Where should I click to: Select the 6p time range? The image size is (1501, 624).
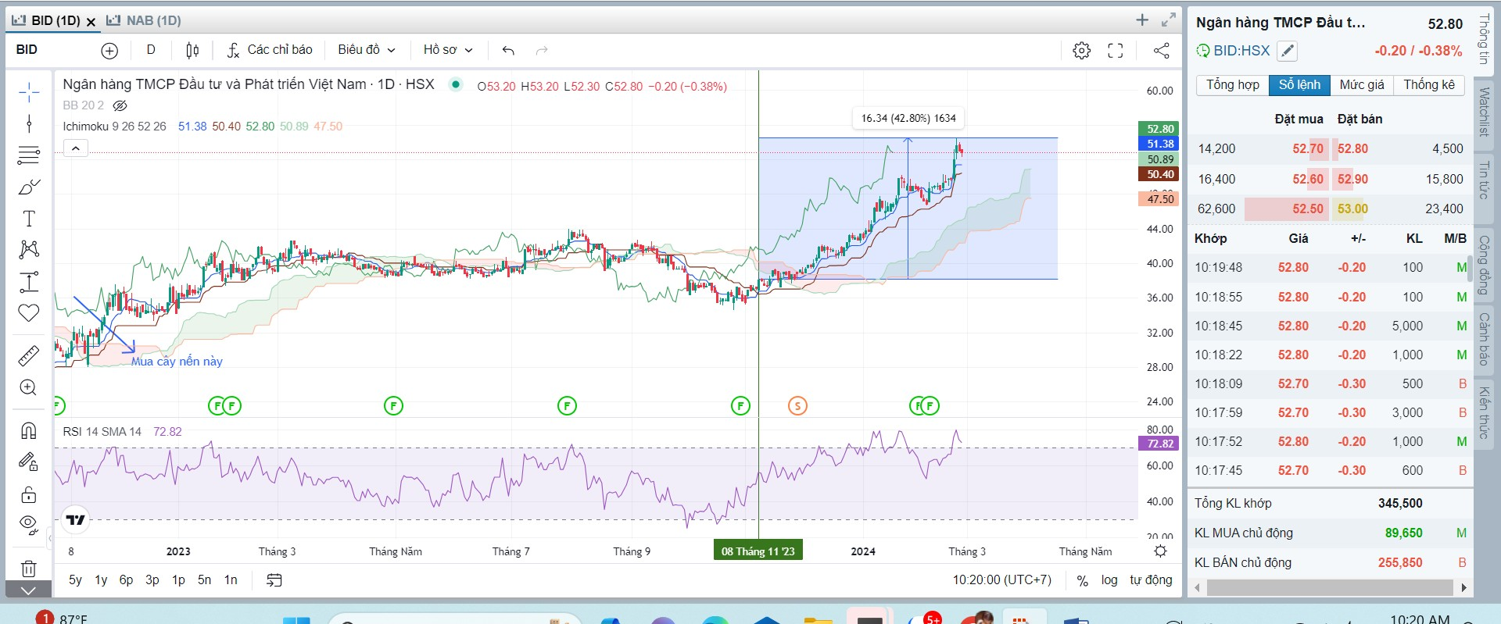pos(126,579)
